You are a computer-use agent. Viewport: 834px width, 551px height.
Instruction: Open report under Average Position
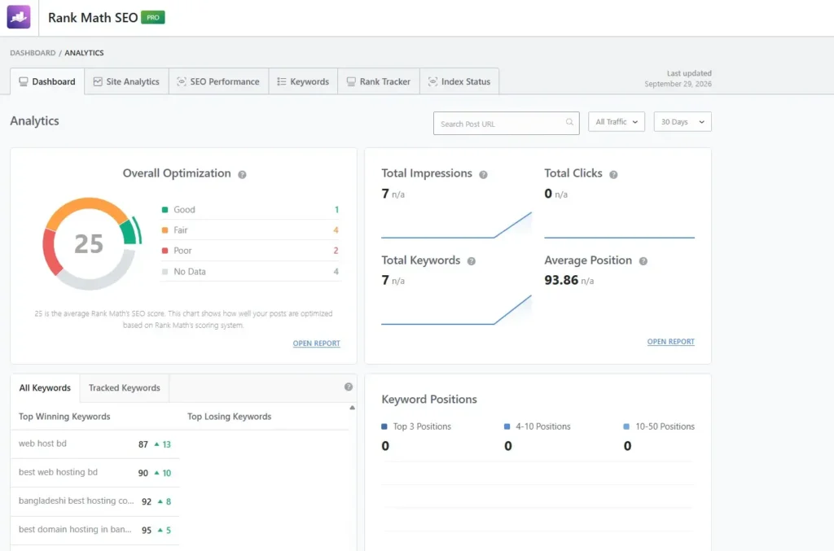tap(671, 342)
